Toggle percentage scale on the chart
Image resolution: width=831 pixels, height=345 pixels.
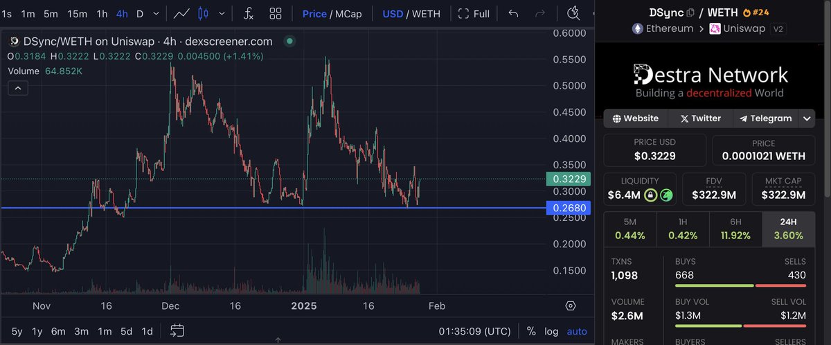pos(531,331)
